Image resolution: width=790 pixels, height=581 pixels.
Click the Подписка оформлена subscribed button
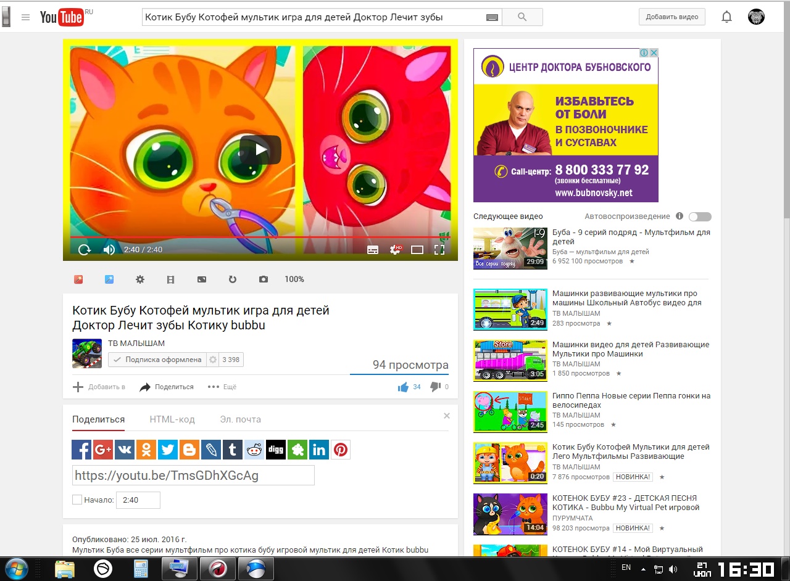[x=157, y=360]
